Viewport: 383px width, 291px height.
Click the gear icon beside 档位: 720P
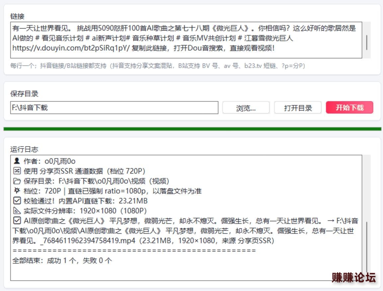pyautogui.click(x=17, y=191)
